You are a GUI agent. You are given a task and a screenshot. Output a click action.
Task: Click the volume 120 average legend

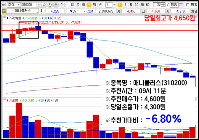click(55, 100)
